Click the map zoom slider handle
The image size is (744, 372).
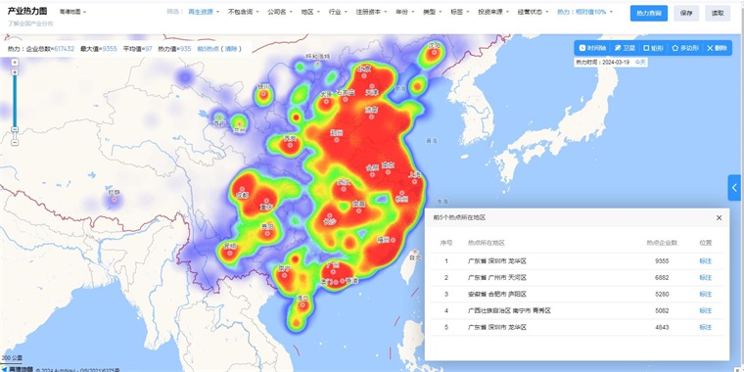tap(15, 129)
